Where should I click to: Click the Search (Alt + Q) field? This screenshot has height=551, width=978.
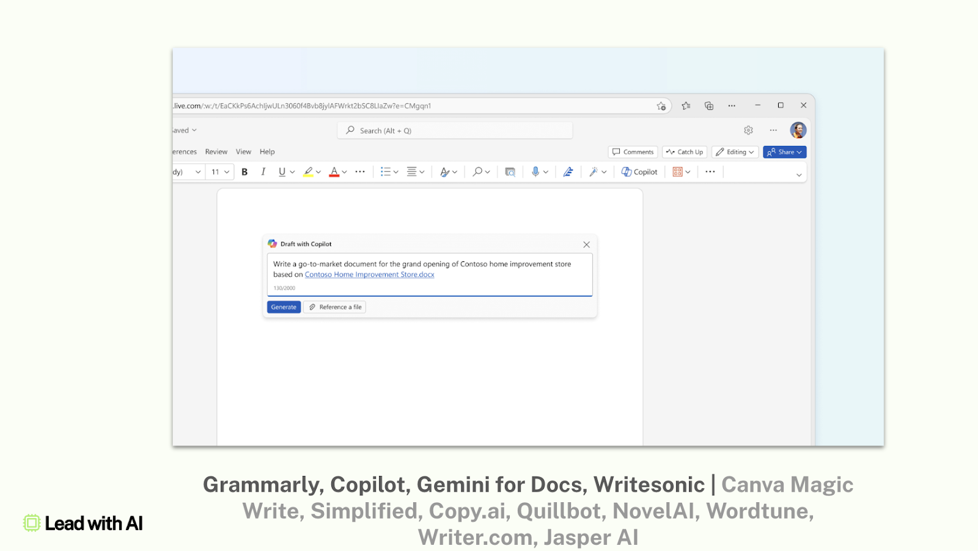click(455, 131)
